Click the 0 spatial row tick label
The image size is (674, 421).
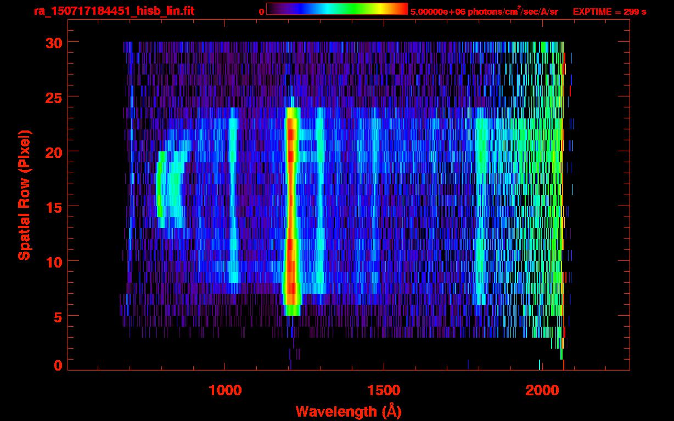pos(58,365)
